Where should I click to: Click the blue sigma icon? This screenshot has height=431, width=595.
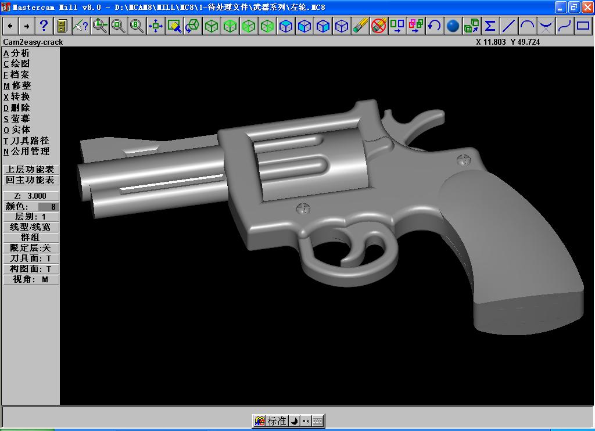(490, 26)
